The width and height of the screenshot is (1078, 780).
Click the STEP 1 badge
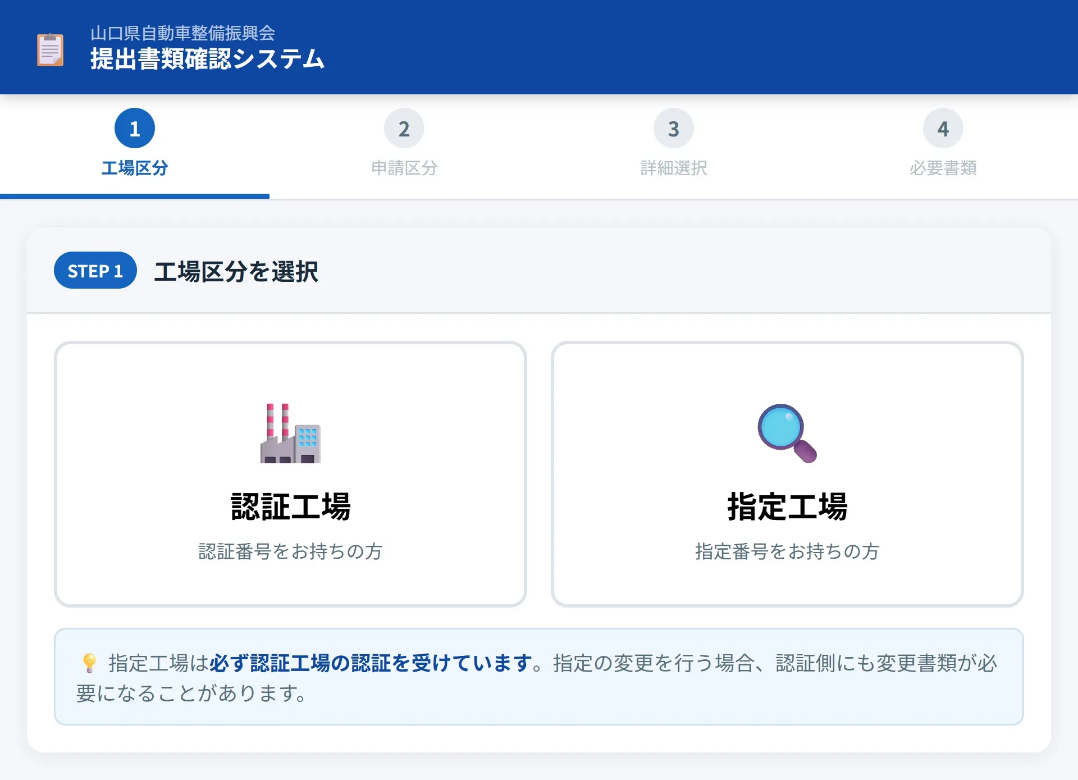pos(95,271)
